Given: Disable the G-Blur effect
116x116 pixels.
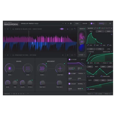Looking at the screenshot, I should point(69,84).
